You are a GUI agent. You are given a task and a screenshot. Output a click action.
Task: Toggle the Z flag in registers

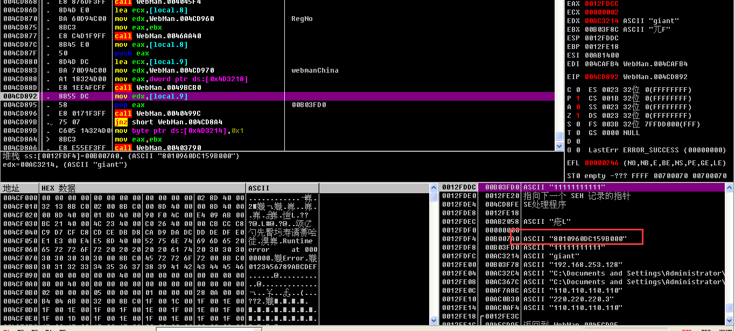tap(578, 116)
